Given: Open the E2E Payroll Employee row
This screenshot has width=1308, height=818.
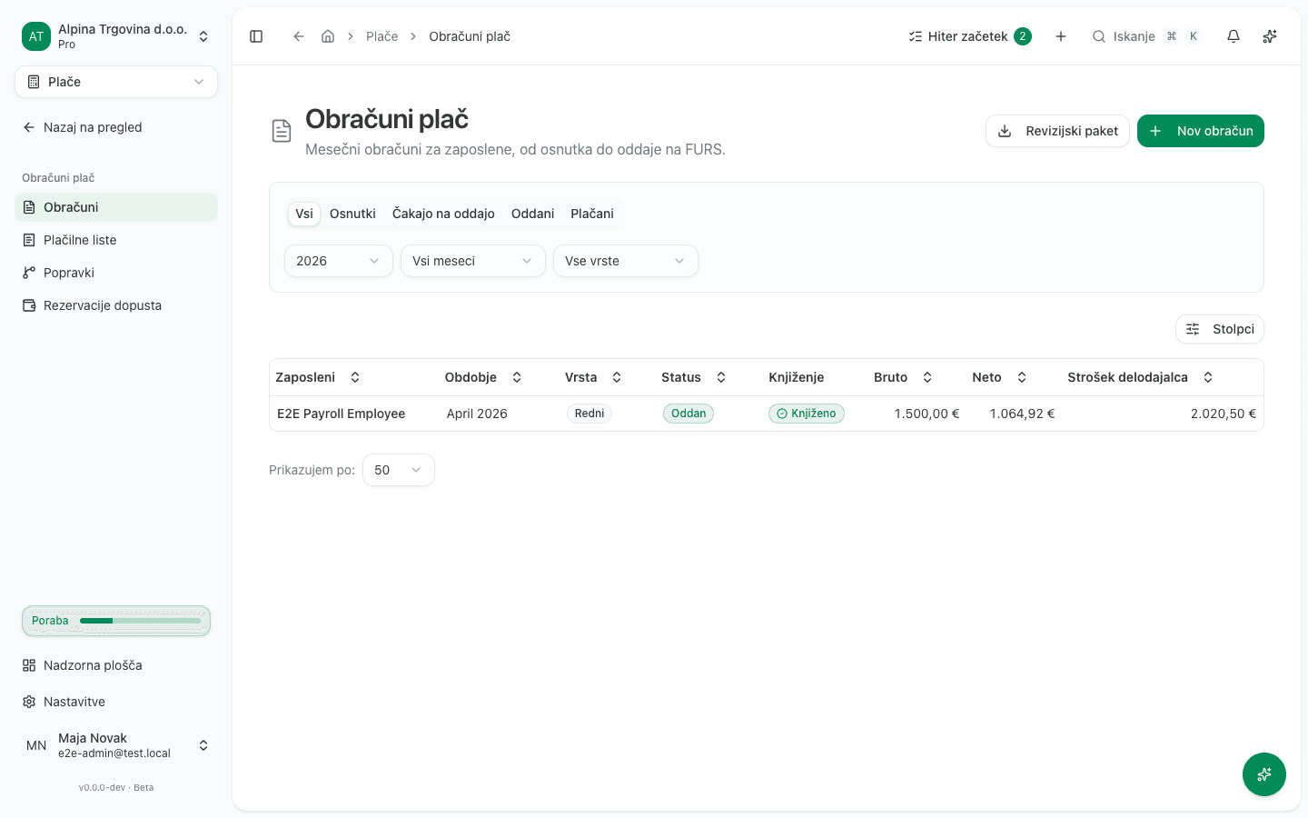Looking at the screenshot, I should tap(767, 414).
